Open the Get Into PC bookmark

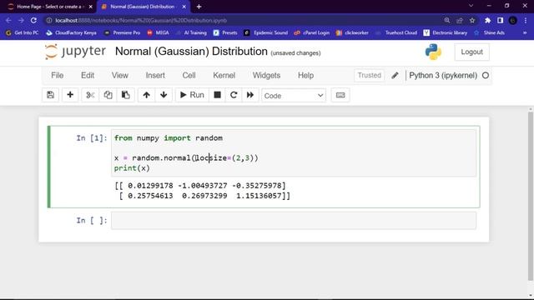pyautogui.click(x=23, y=33)
